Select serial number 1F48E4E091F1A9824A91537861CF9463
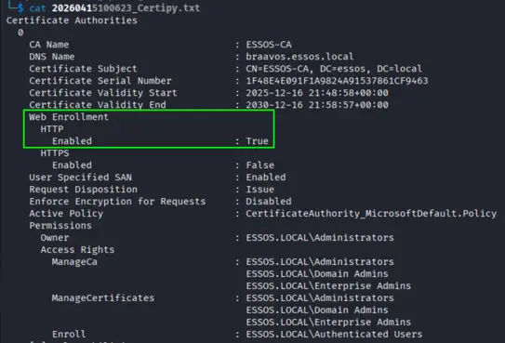 pos(337,81)
